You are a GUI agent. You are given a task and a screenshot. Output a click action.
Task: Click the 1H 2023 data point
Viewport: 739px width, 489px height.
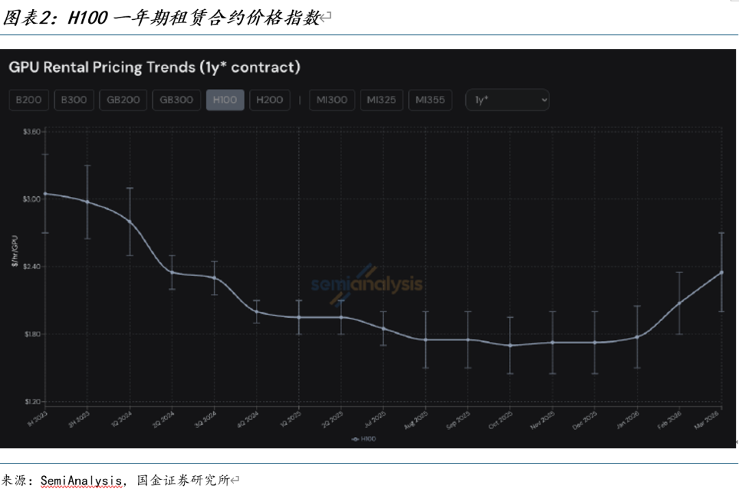click(x=45, y=194)
